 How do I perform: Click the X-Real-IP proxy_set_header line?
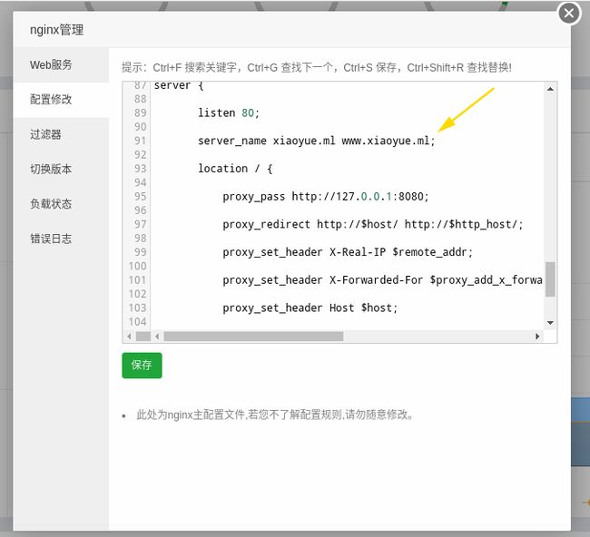point(348,252)
